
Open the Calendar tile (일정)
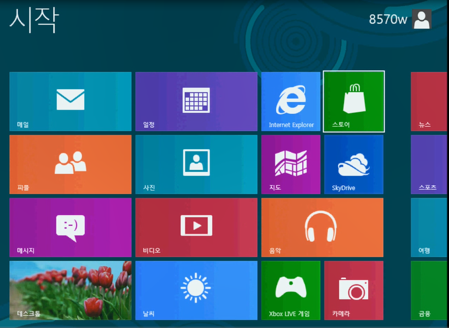pyautogui.click(x=196, y=102)
